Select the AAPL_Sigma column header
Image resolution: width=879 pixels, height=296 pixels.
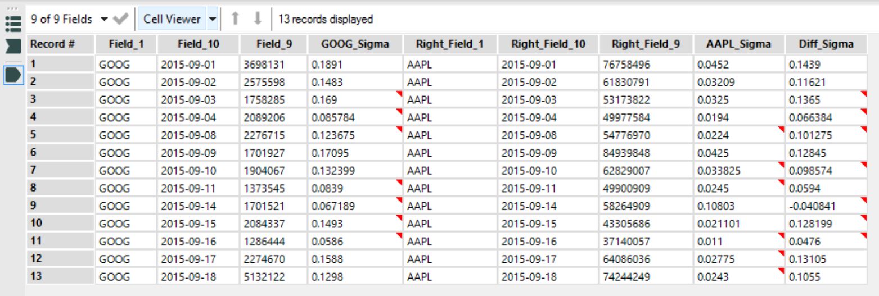pyautogui.click(x=739, y=44)
